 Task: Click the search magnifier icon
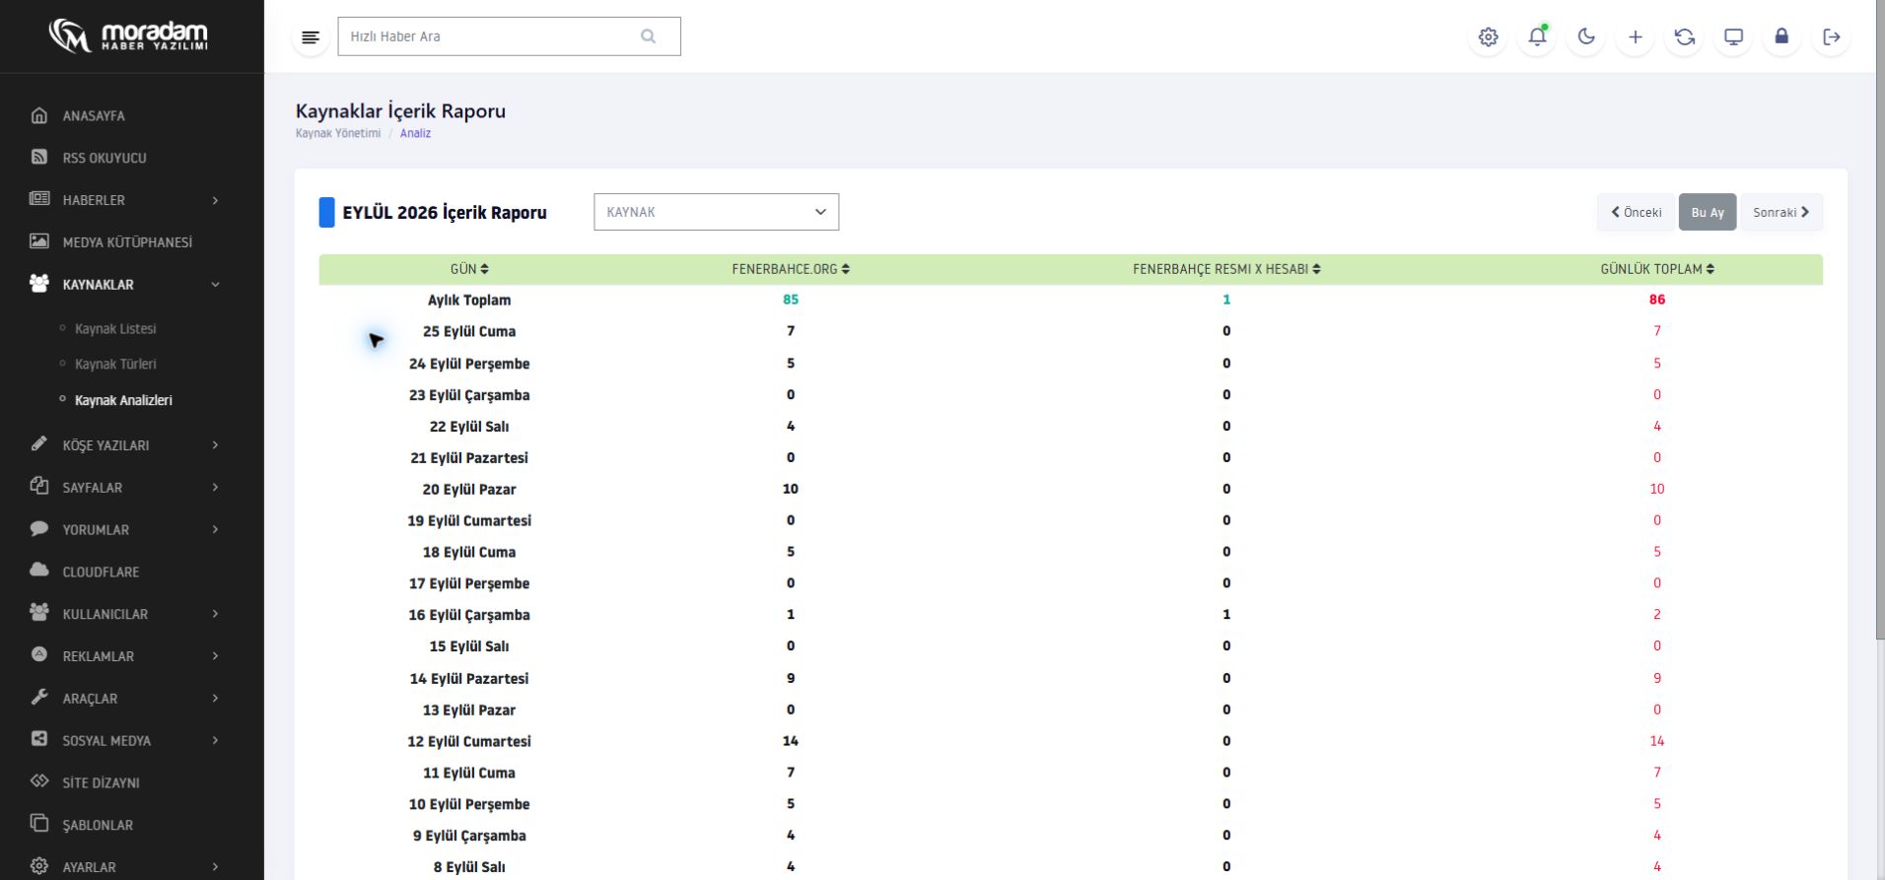648,36
